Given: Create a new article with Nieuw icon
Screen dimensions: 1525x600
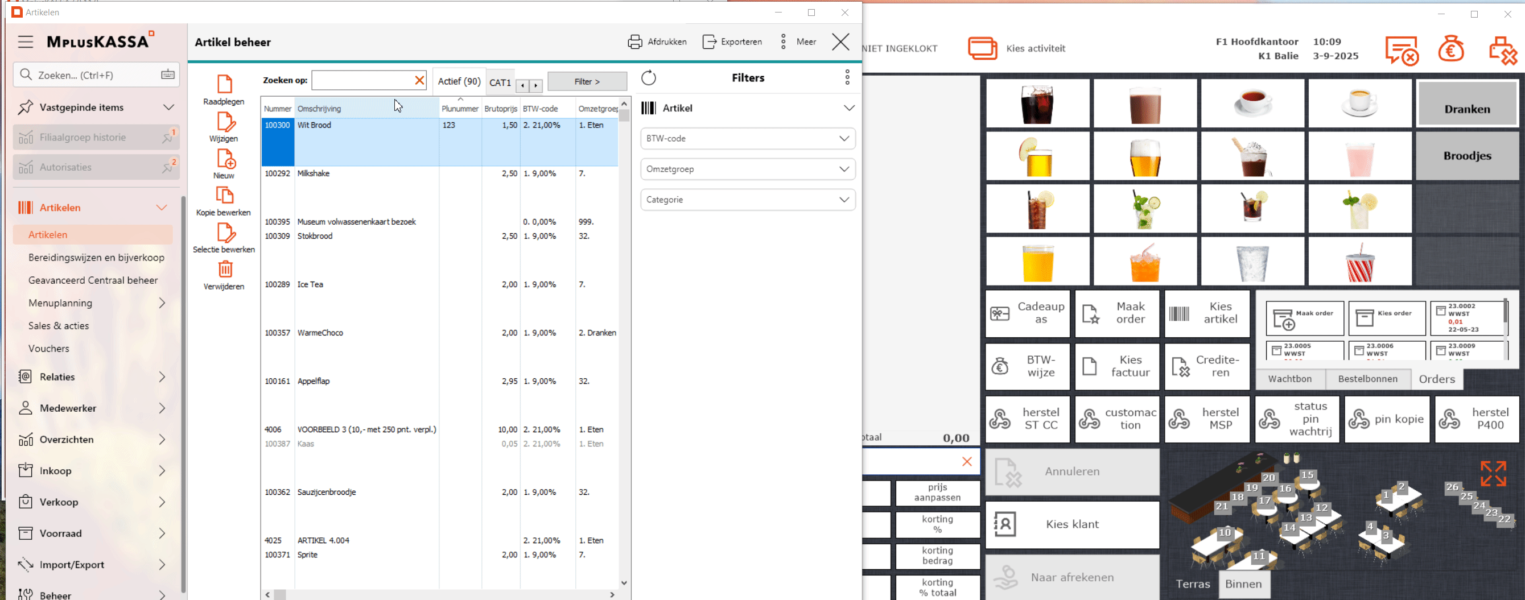Looking at the screenshot, I should [x=225, y=159].
